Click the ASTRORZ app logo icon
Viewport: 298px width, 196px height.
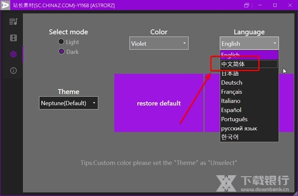tap(5, 5)
